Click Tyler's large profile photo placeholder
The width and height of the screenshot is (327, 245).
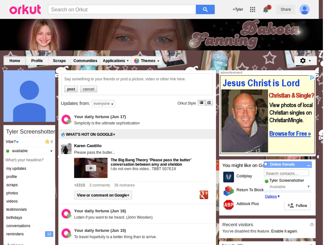click(29, 96)
